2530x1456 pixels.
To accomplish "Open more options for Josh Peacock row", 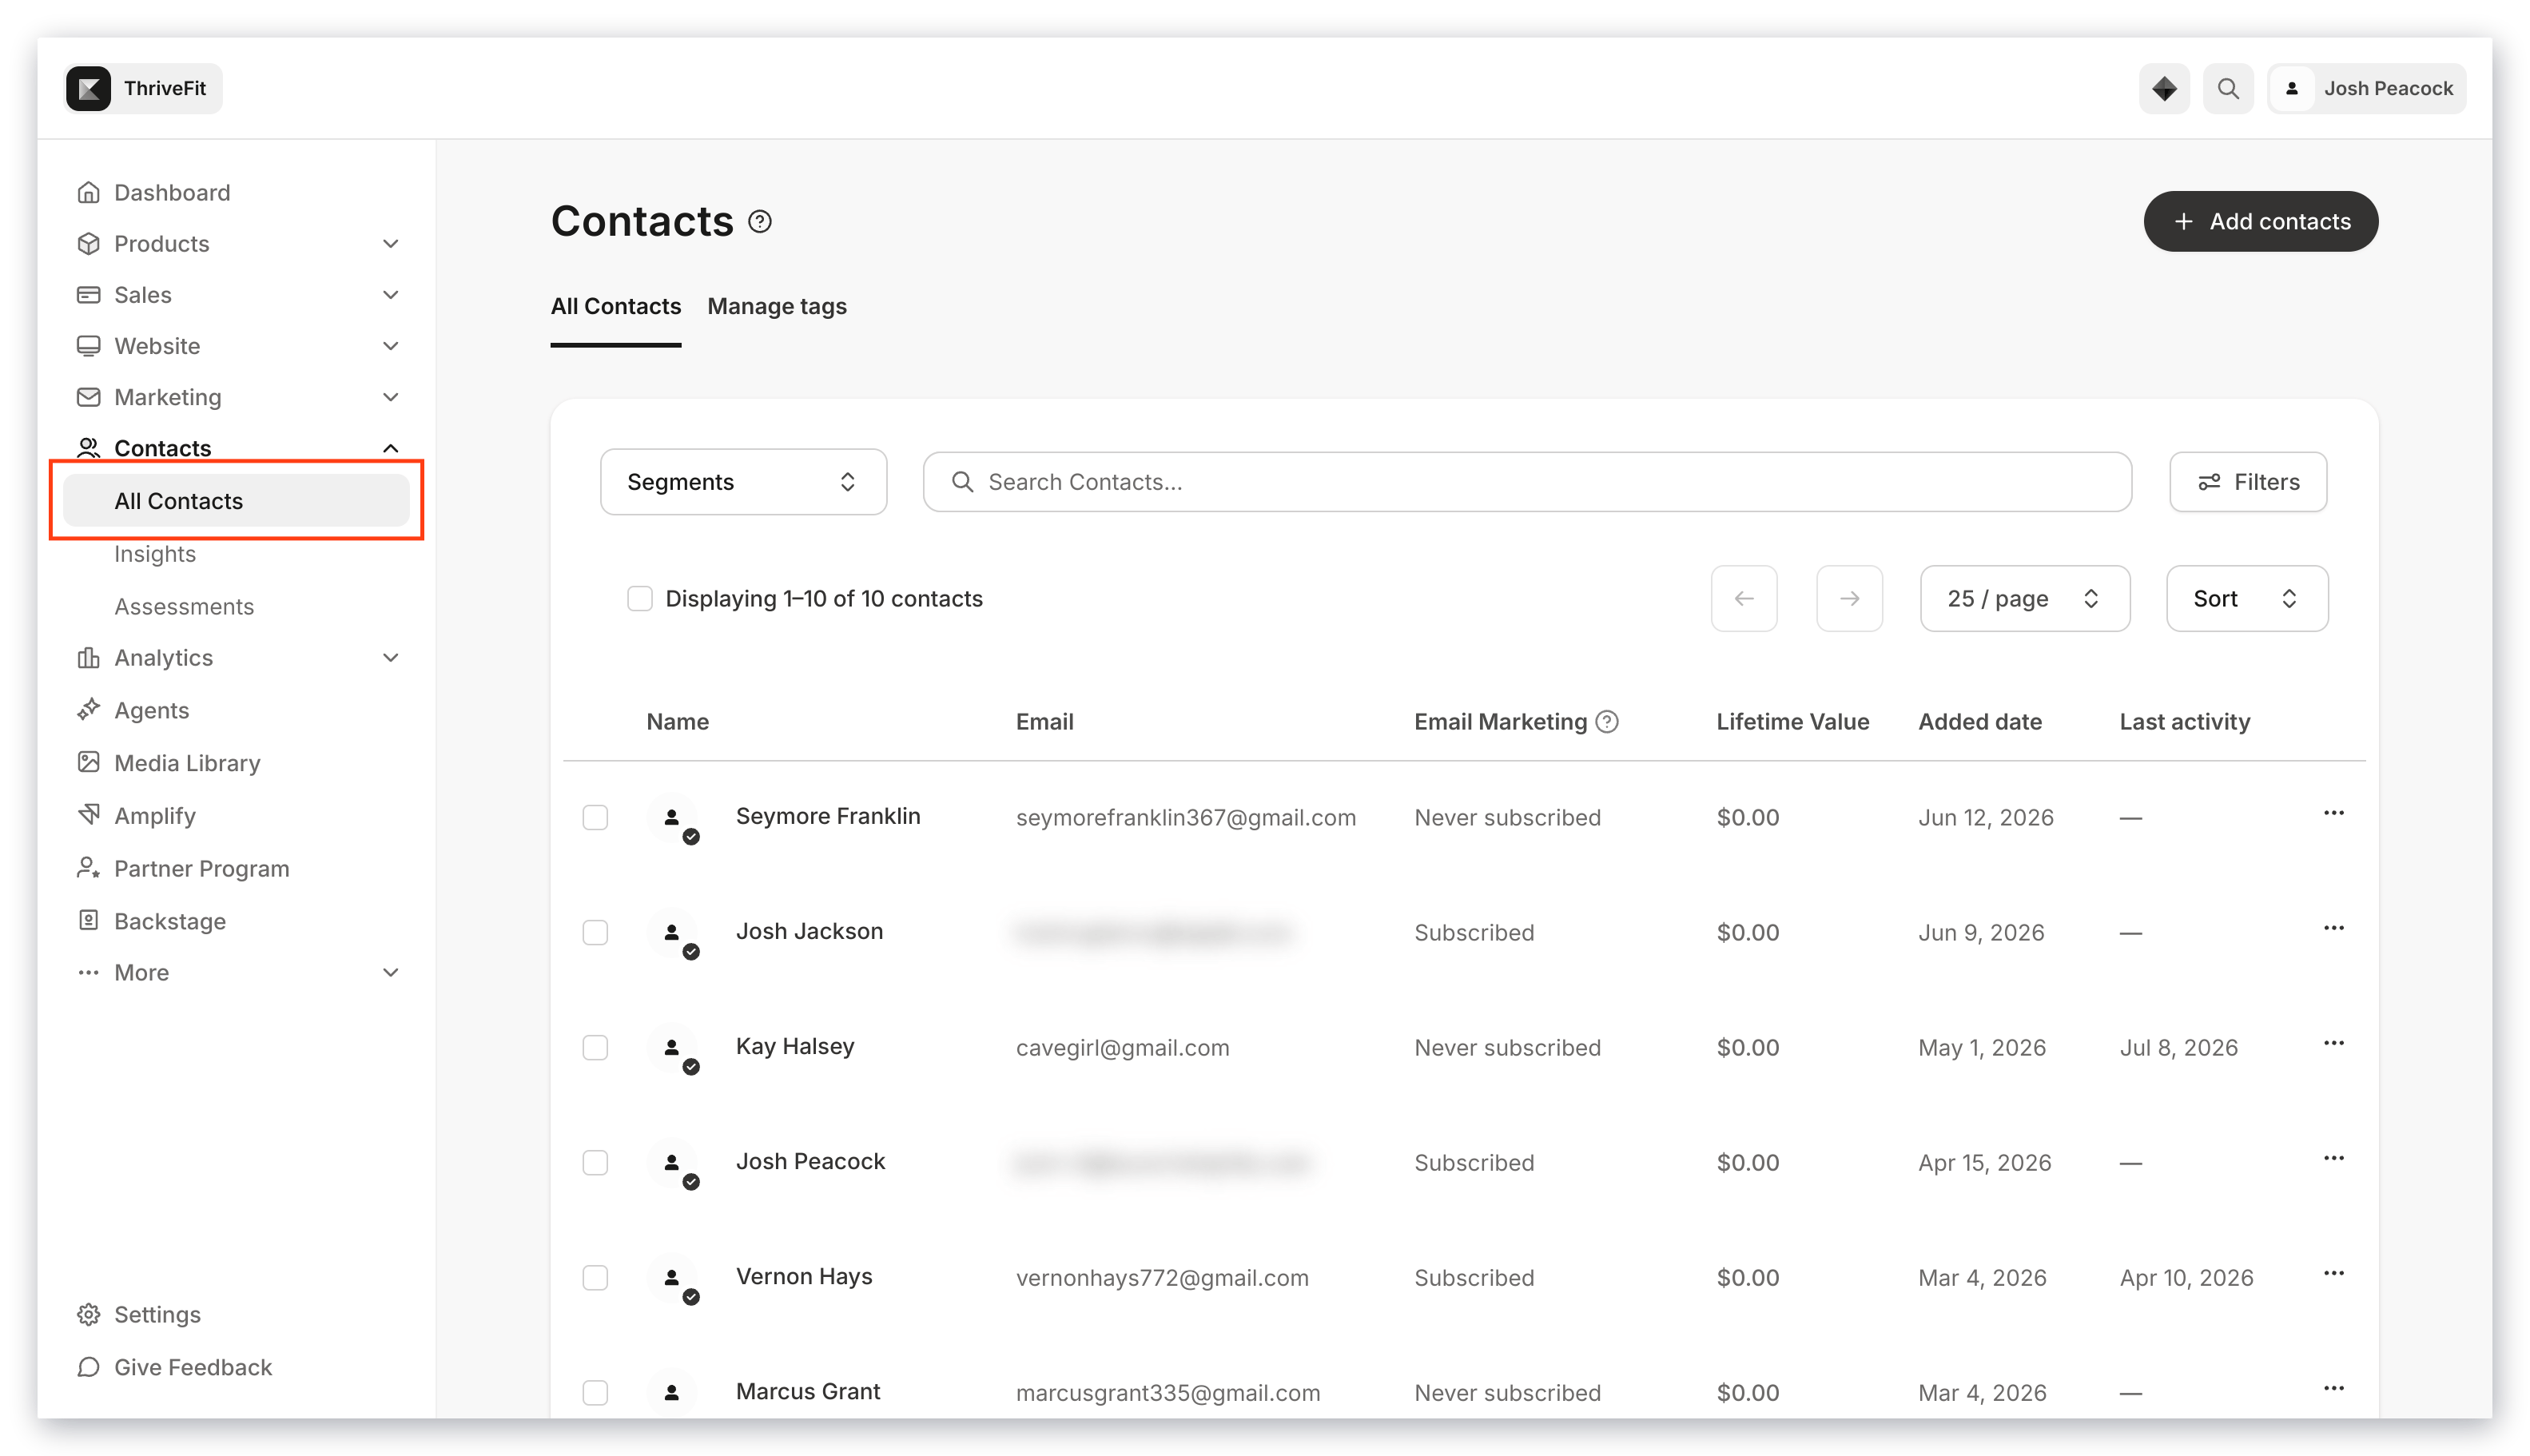I will (x=2333, y=1158).
